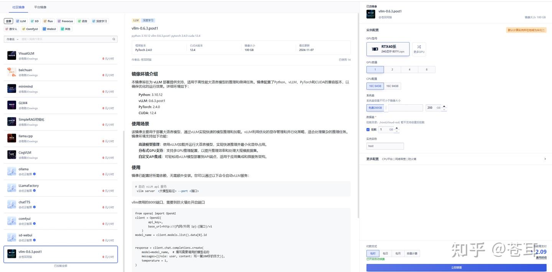Focus the image search input field
The height and width of the screenshot is (272, 552).
[x=65, y=39]
